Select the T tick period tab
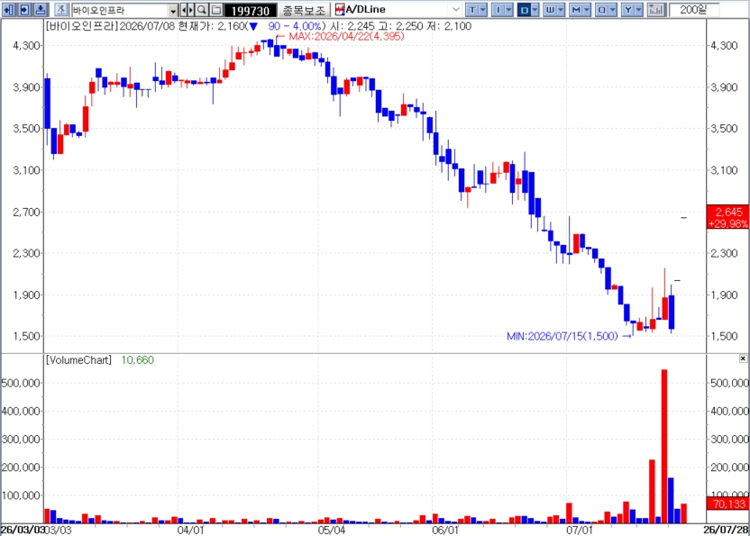Screen dimensions: 750x536 [472, 10]
